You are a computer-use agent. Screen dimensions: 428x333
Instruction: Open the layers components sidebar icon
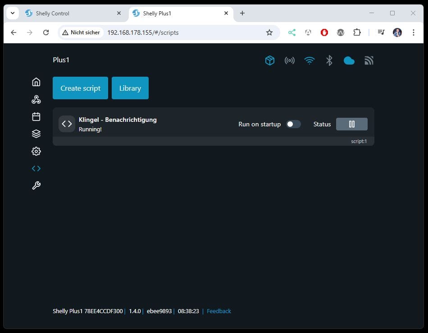pos(36,134)
